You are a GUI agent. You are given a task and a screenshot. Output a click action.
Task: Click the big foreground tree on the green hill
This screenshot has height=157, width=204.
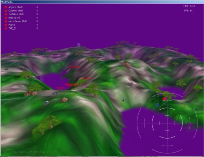point(46,126)
